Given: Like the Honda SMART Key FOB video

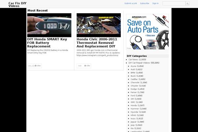Looking at the screenshot, I should [x=38, y=66].
